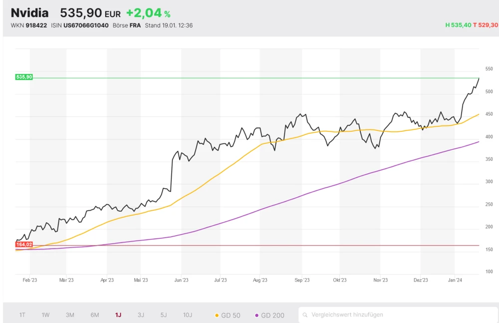Switch to the 1W time range
The width and height of the screenshot is (499, 323).
coord(45,315)
